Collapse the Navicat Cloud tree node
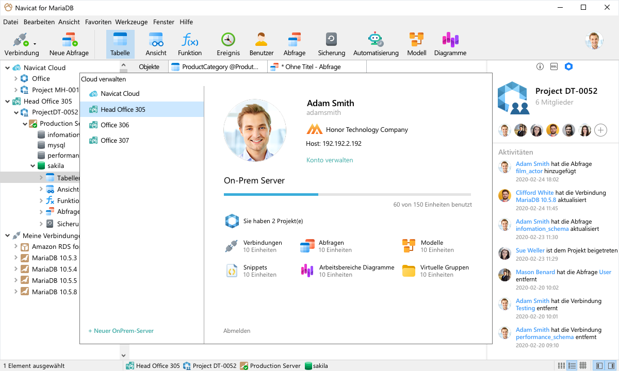Screen dimensions: 619x371 8,68
